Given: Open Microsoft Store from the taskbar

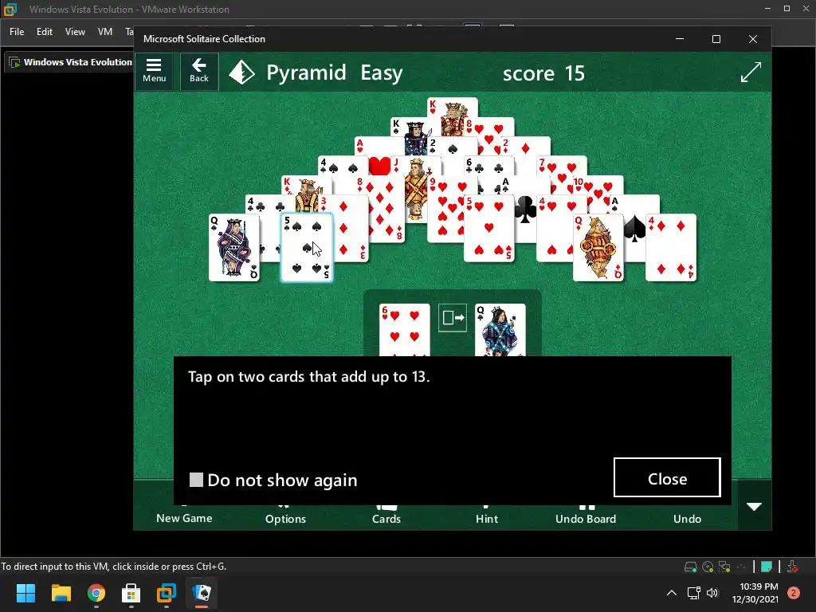Looking at the screenshot, I should [131, 593].
